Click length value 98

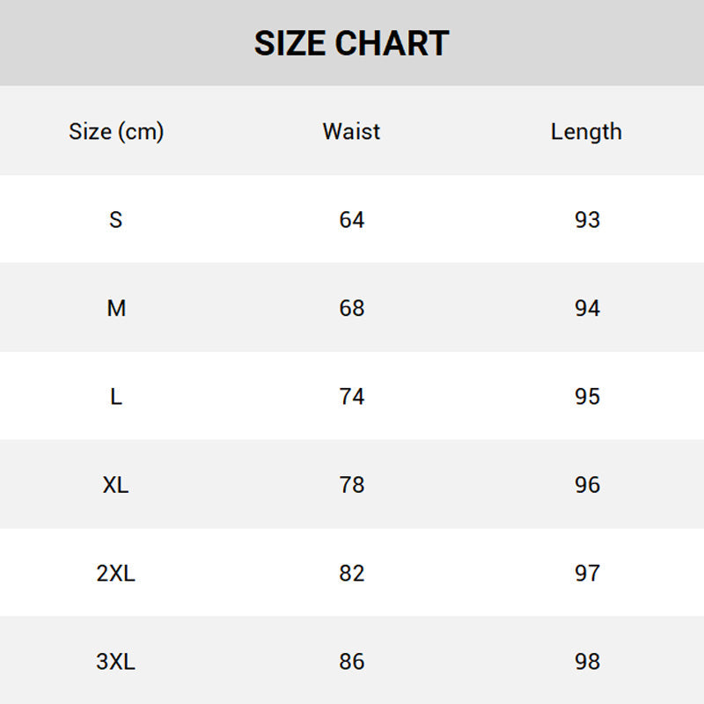click(587, 662)
